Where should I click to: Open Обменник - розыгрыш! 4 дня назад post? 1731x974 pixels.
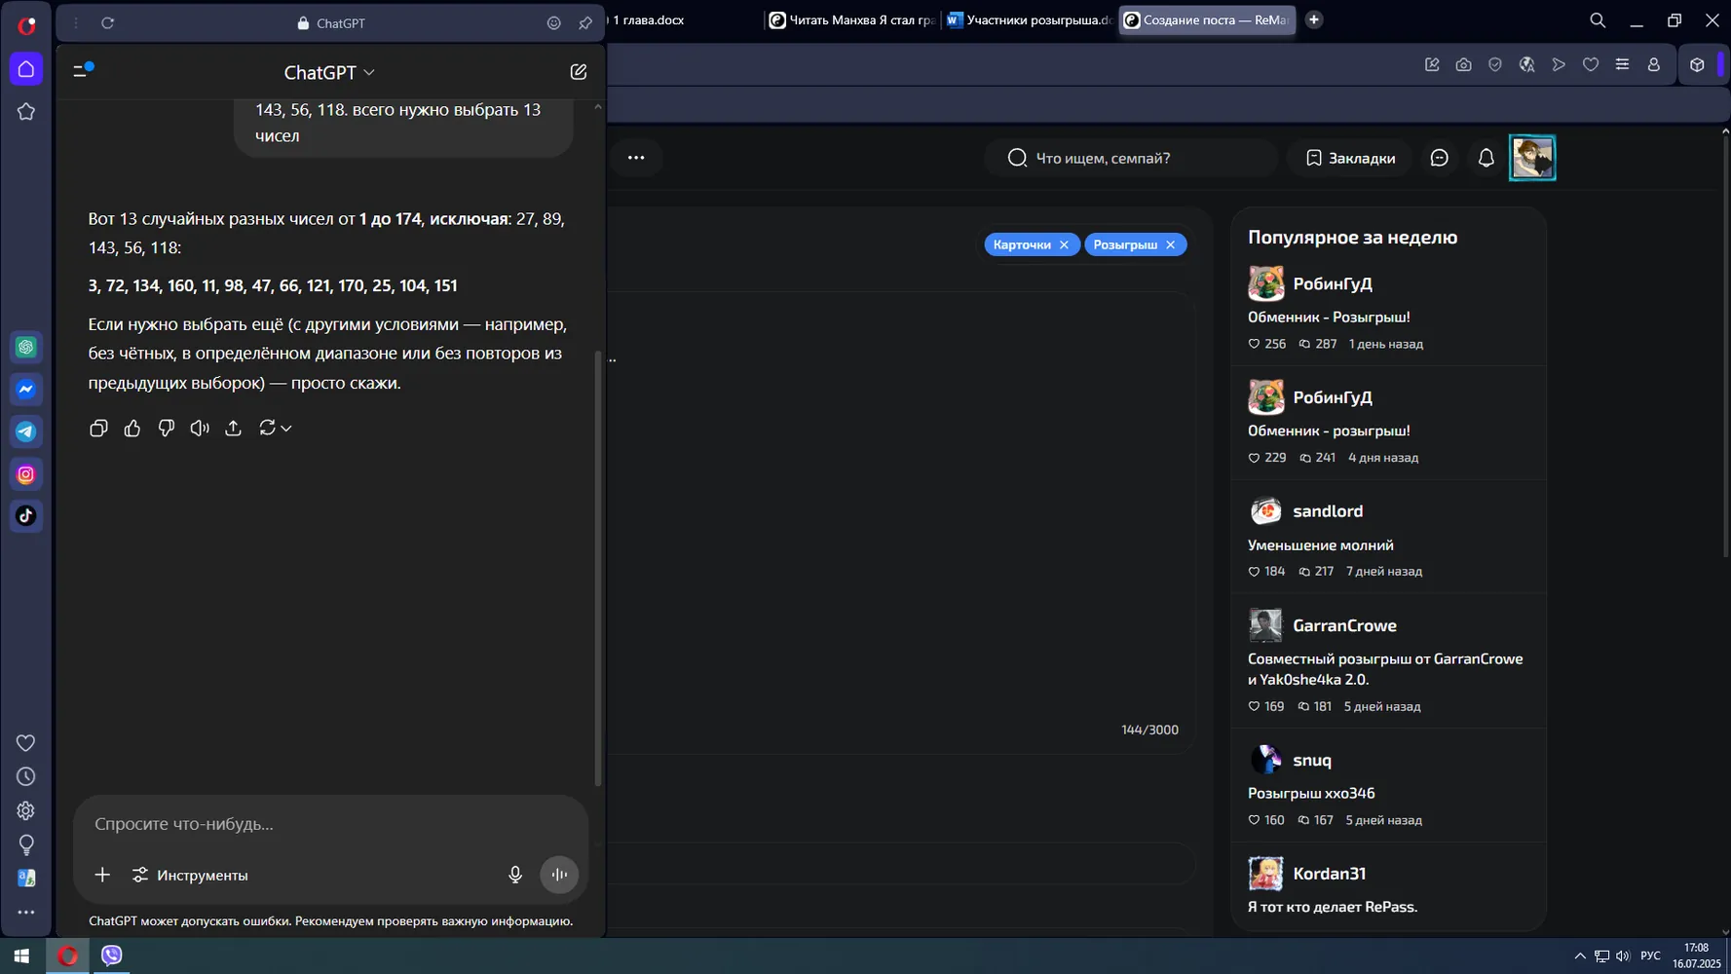(1329, 431)
